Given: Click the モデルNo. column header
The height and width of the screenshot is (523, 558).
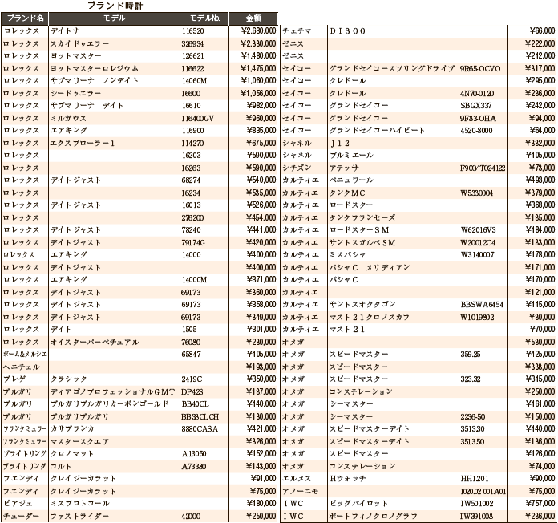Looking at the screenshot, I should point(204,18).
